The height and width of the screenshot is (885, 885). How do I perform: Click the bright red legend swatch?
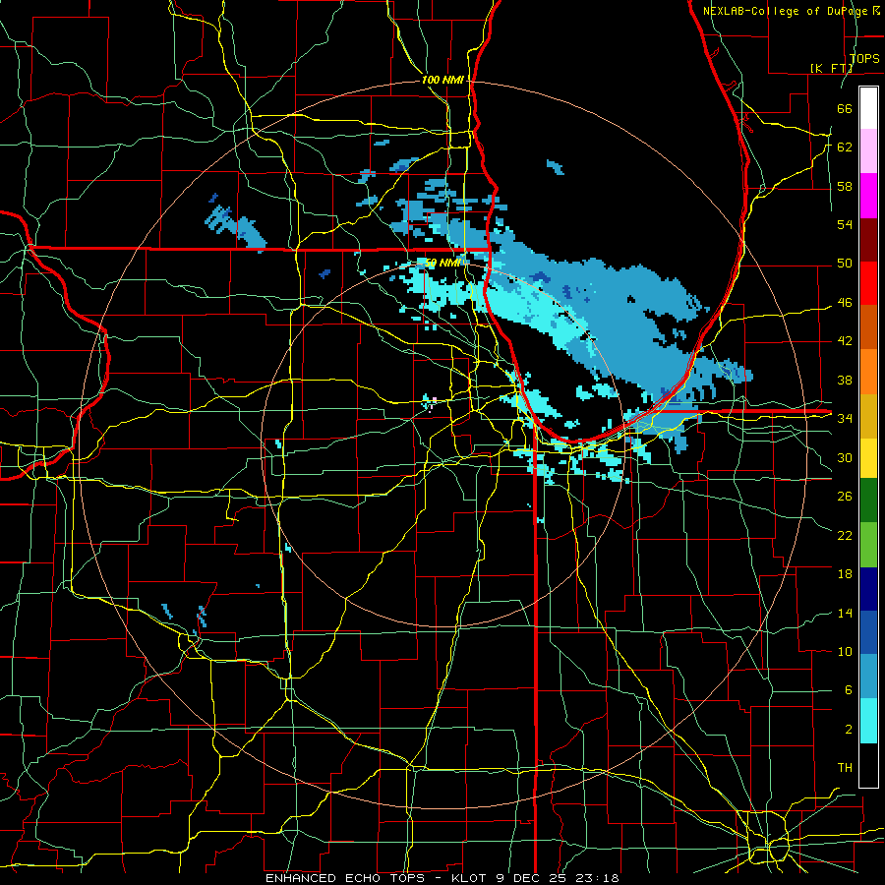868,283
